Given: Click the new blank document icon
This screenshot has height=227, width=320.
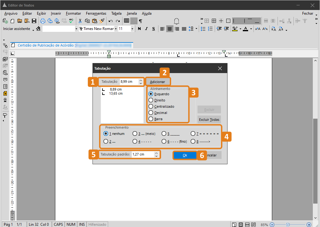Looking at the screenshot, I should click(12, 21).
